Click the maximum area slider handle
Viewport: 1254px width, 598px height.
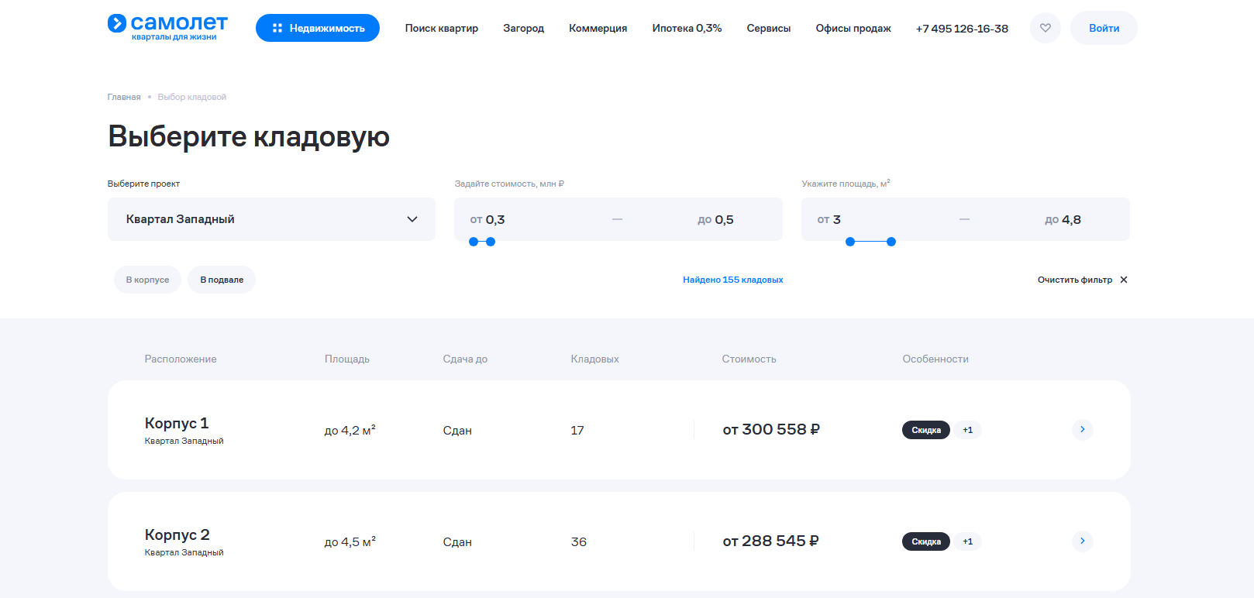pyautogui.click(x=891, y=242)
